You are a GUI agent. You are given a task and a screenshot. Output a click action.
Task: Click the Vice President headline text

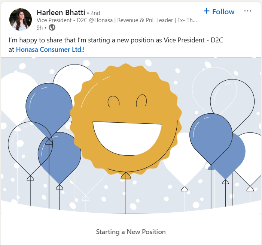coord(116,20)
